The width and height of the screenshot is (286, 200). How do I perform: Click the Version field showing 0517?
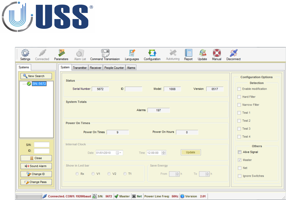pos(215,89)
